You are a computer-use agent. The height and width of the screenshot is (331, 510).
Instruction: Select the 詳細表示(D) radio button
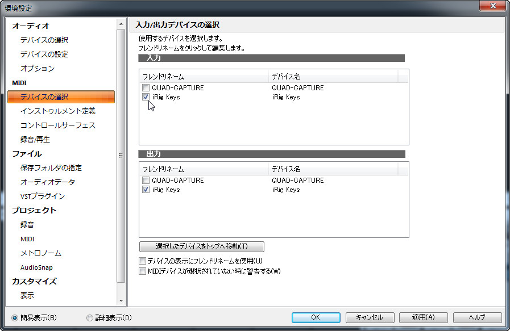tap(90, 318)
